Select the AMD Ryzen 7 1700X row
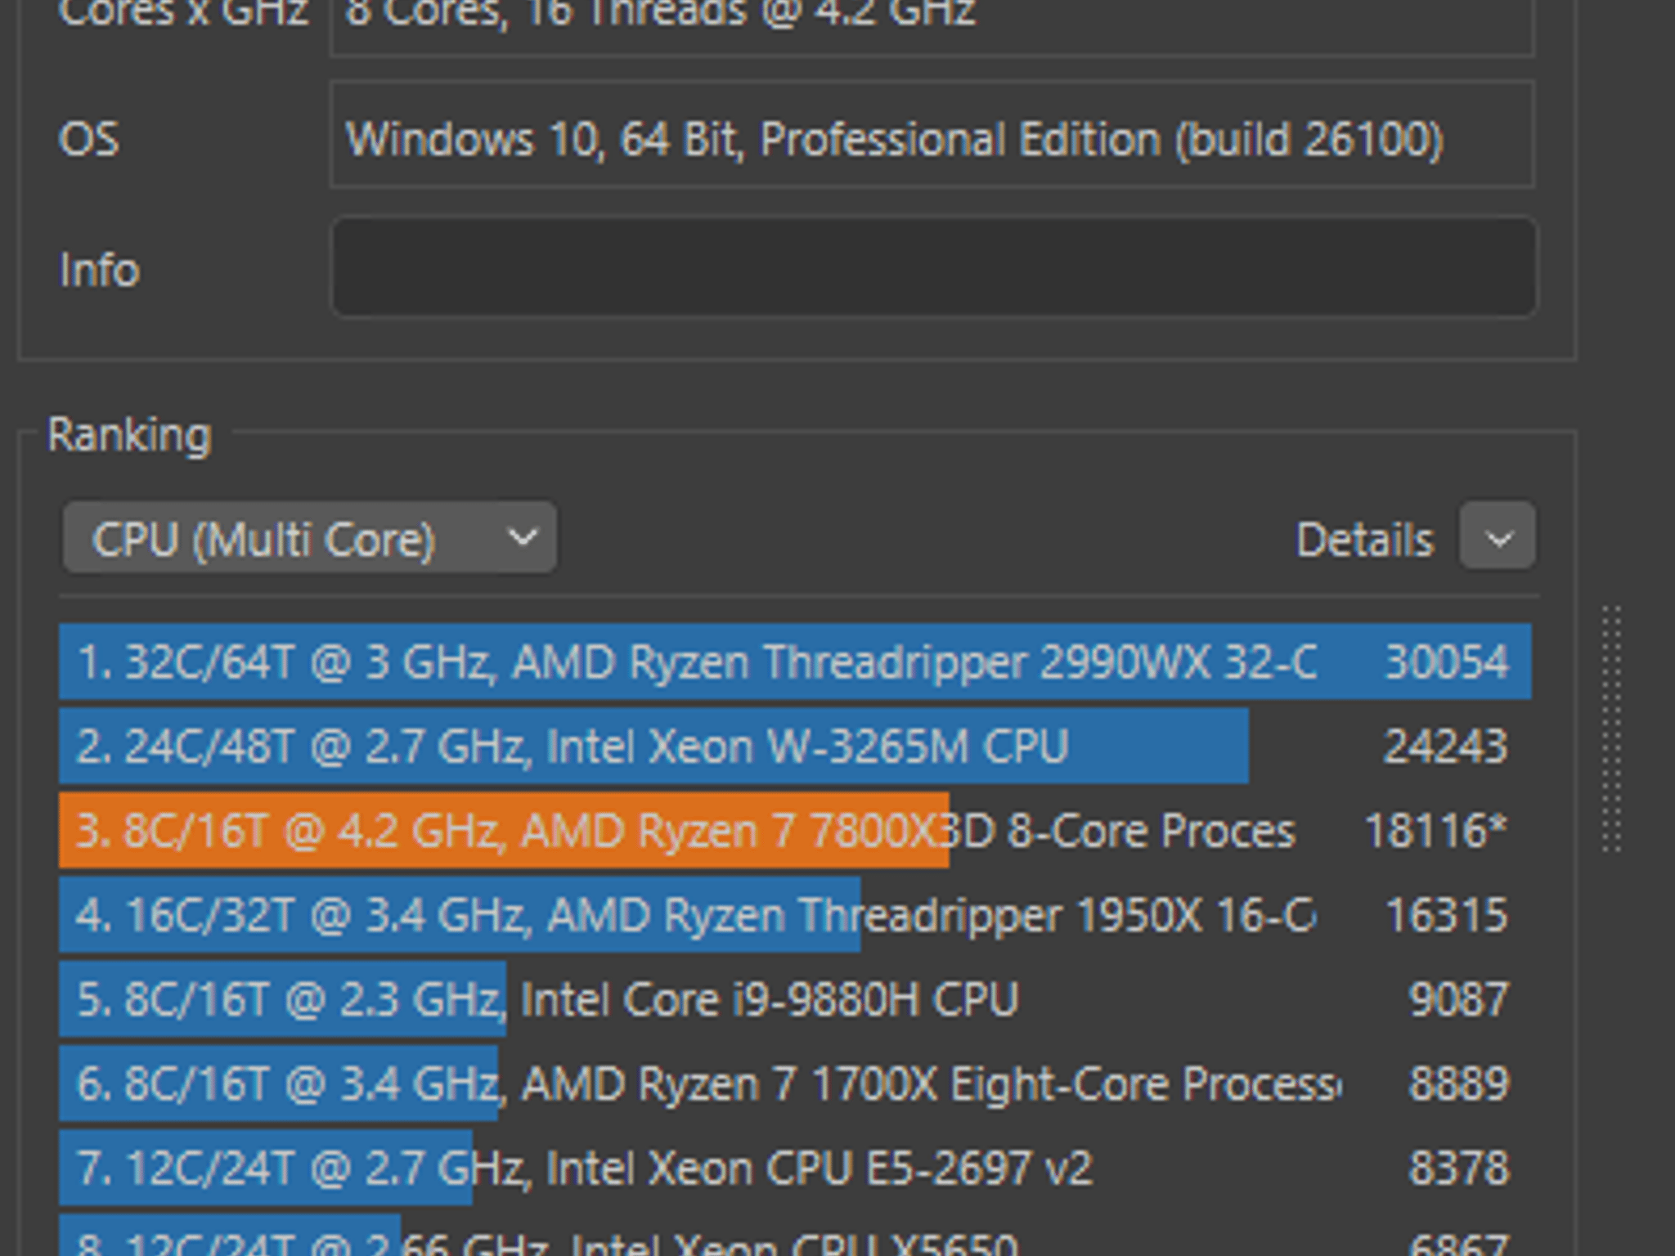Image resolution: width=1675 pixels, height=1256 pixels. pos(795,1083)
